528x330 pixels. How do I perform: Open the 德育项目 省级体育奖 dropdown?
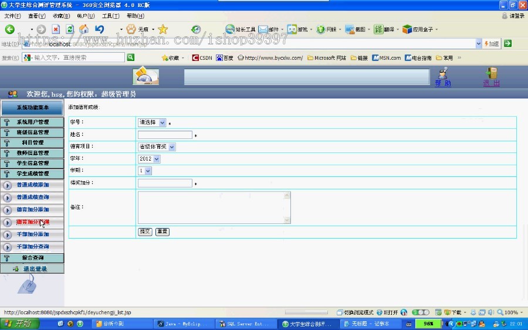pyautogui.click(x=157, y=147)
